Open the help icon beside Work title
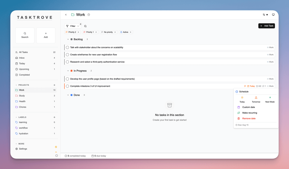The width and height of the screenshot is (289, 169). point(89,14)
